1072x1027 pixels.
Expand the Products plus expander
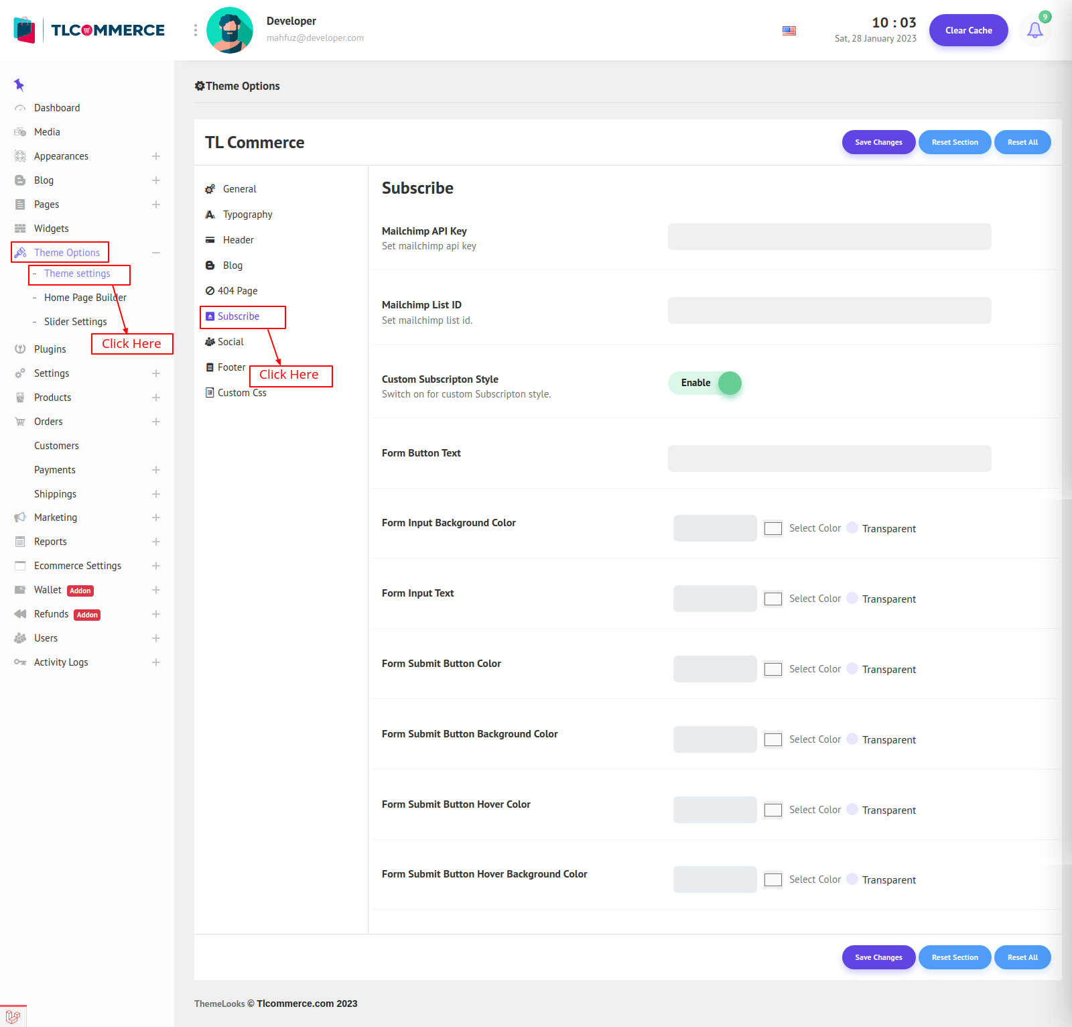tap(155, 398)
